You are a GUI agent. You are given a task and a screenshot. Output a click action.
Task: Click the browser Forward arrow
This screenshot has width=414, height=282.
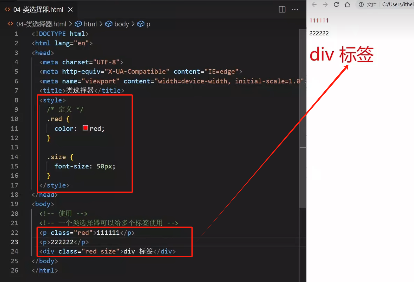coord(325,4)
